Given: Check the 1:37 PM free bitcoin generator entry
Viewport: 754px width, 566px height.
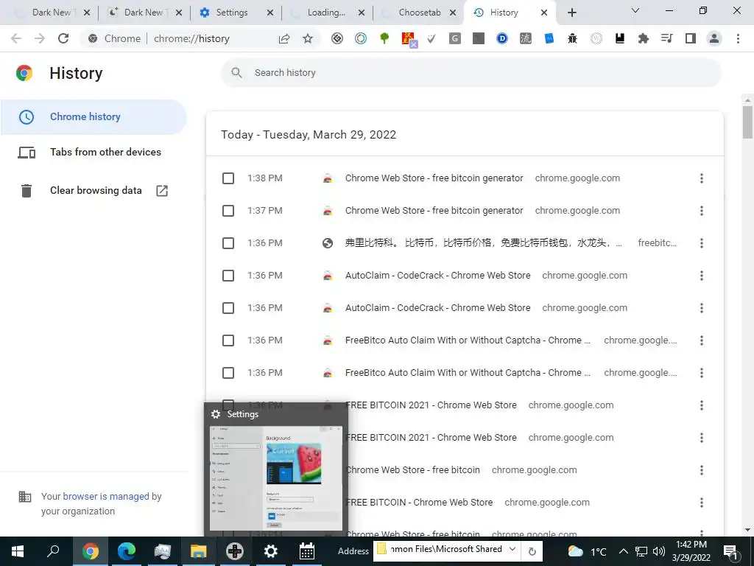Looking at the screenshot, I should (x=228, y=211).
